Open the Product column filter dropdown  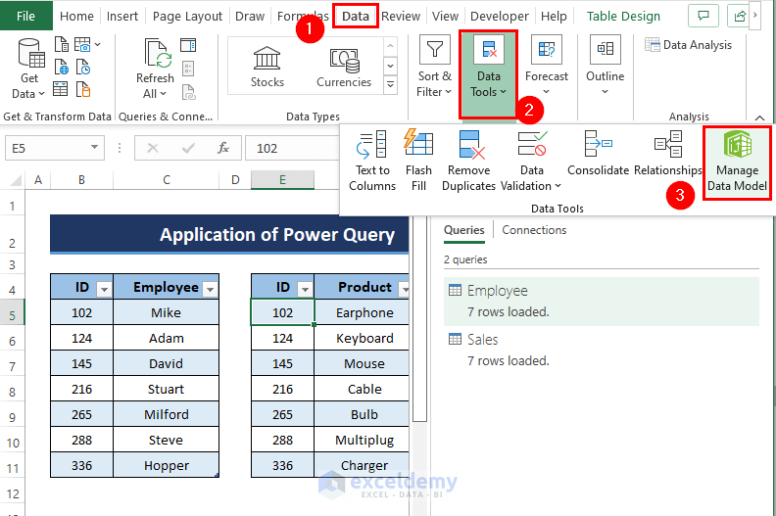(405, 289)
